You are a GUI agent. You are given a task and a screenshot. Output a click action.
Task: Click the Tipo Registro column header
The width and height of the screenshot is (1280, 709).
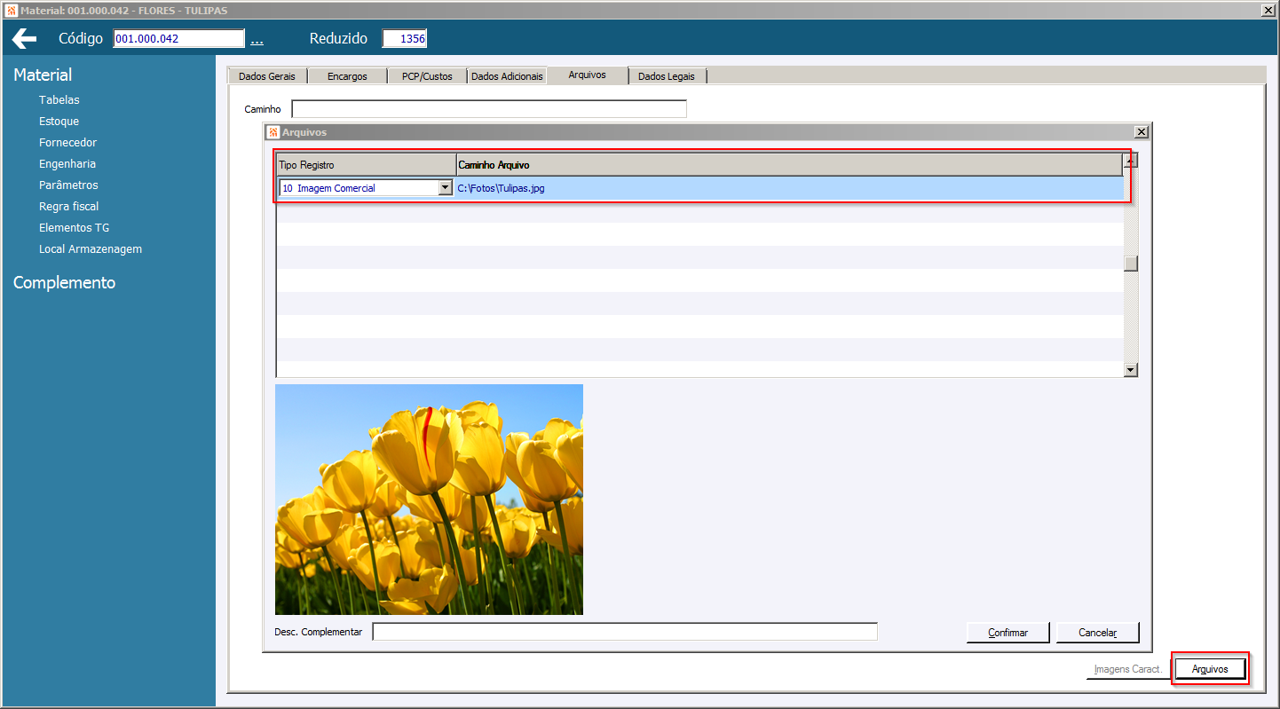pos(366,165)
